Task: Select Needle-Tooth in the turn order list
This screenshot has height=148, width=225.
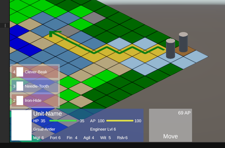Action: pyautogui.click(x=35, y=86)
